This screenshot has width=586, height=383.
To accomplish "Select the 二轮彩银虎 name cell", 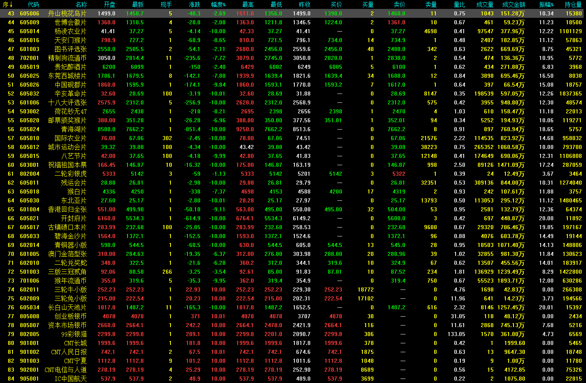I will point(70,174).
